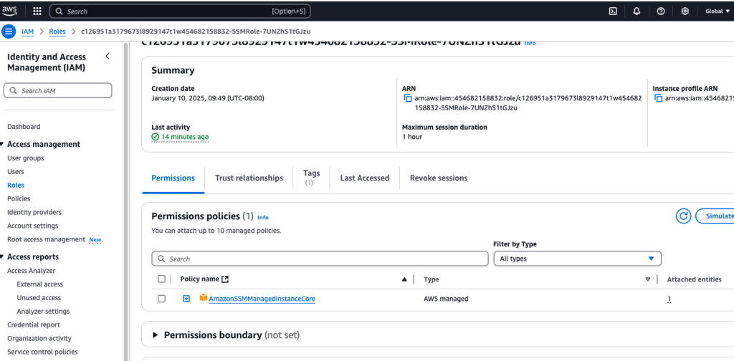Screen dimensions: 734x361
Task: Toggle the hamburger navigation menu
Action: point(9,32)
